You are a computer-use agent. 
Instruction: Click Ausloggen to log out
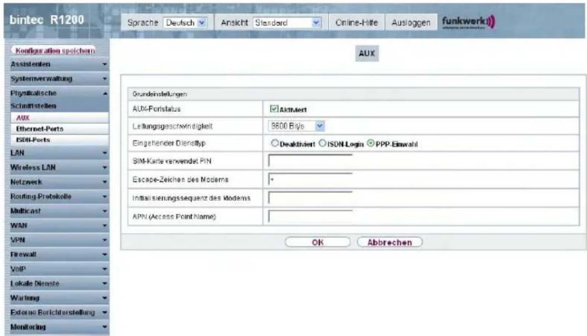point(410,23)
